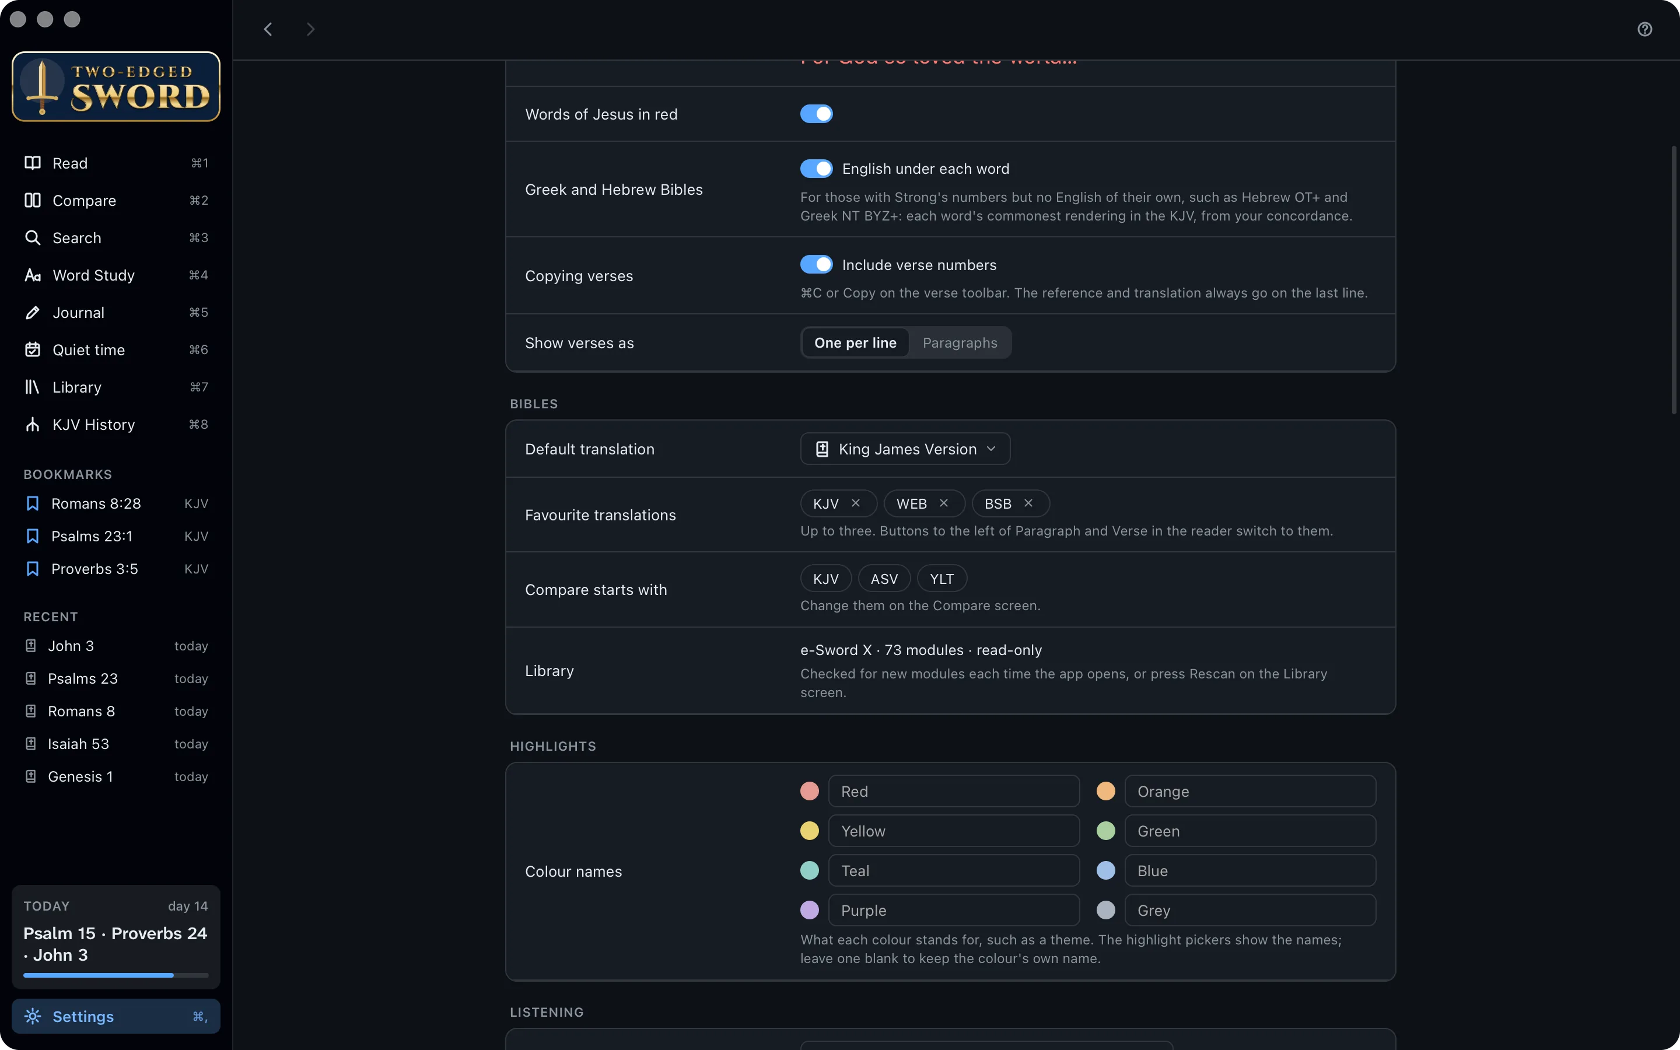Toggle English under each word
This screenshot has width=1680, height=1050.
(x=817, y=169)
